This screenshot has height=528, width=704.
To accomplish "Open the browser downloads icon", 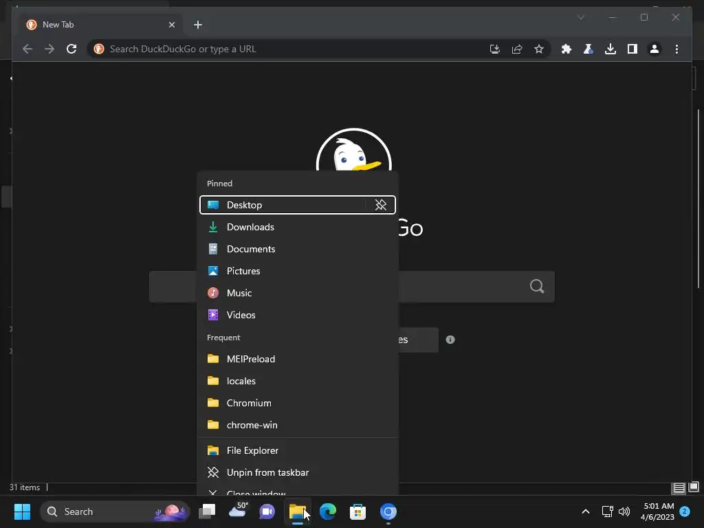I will pyautogui.click(x=610, y=49).
